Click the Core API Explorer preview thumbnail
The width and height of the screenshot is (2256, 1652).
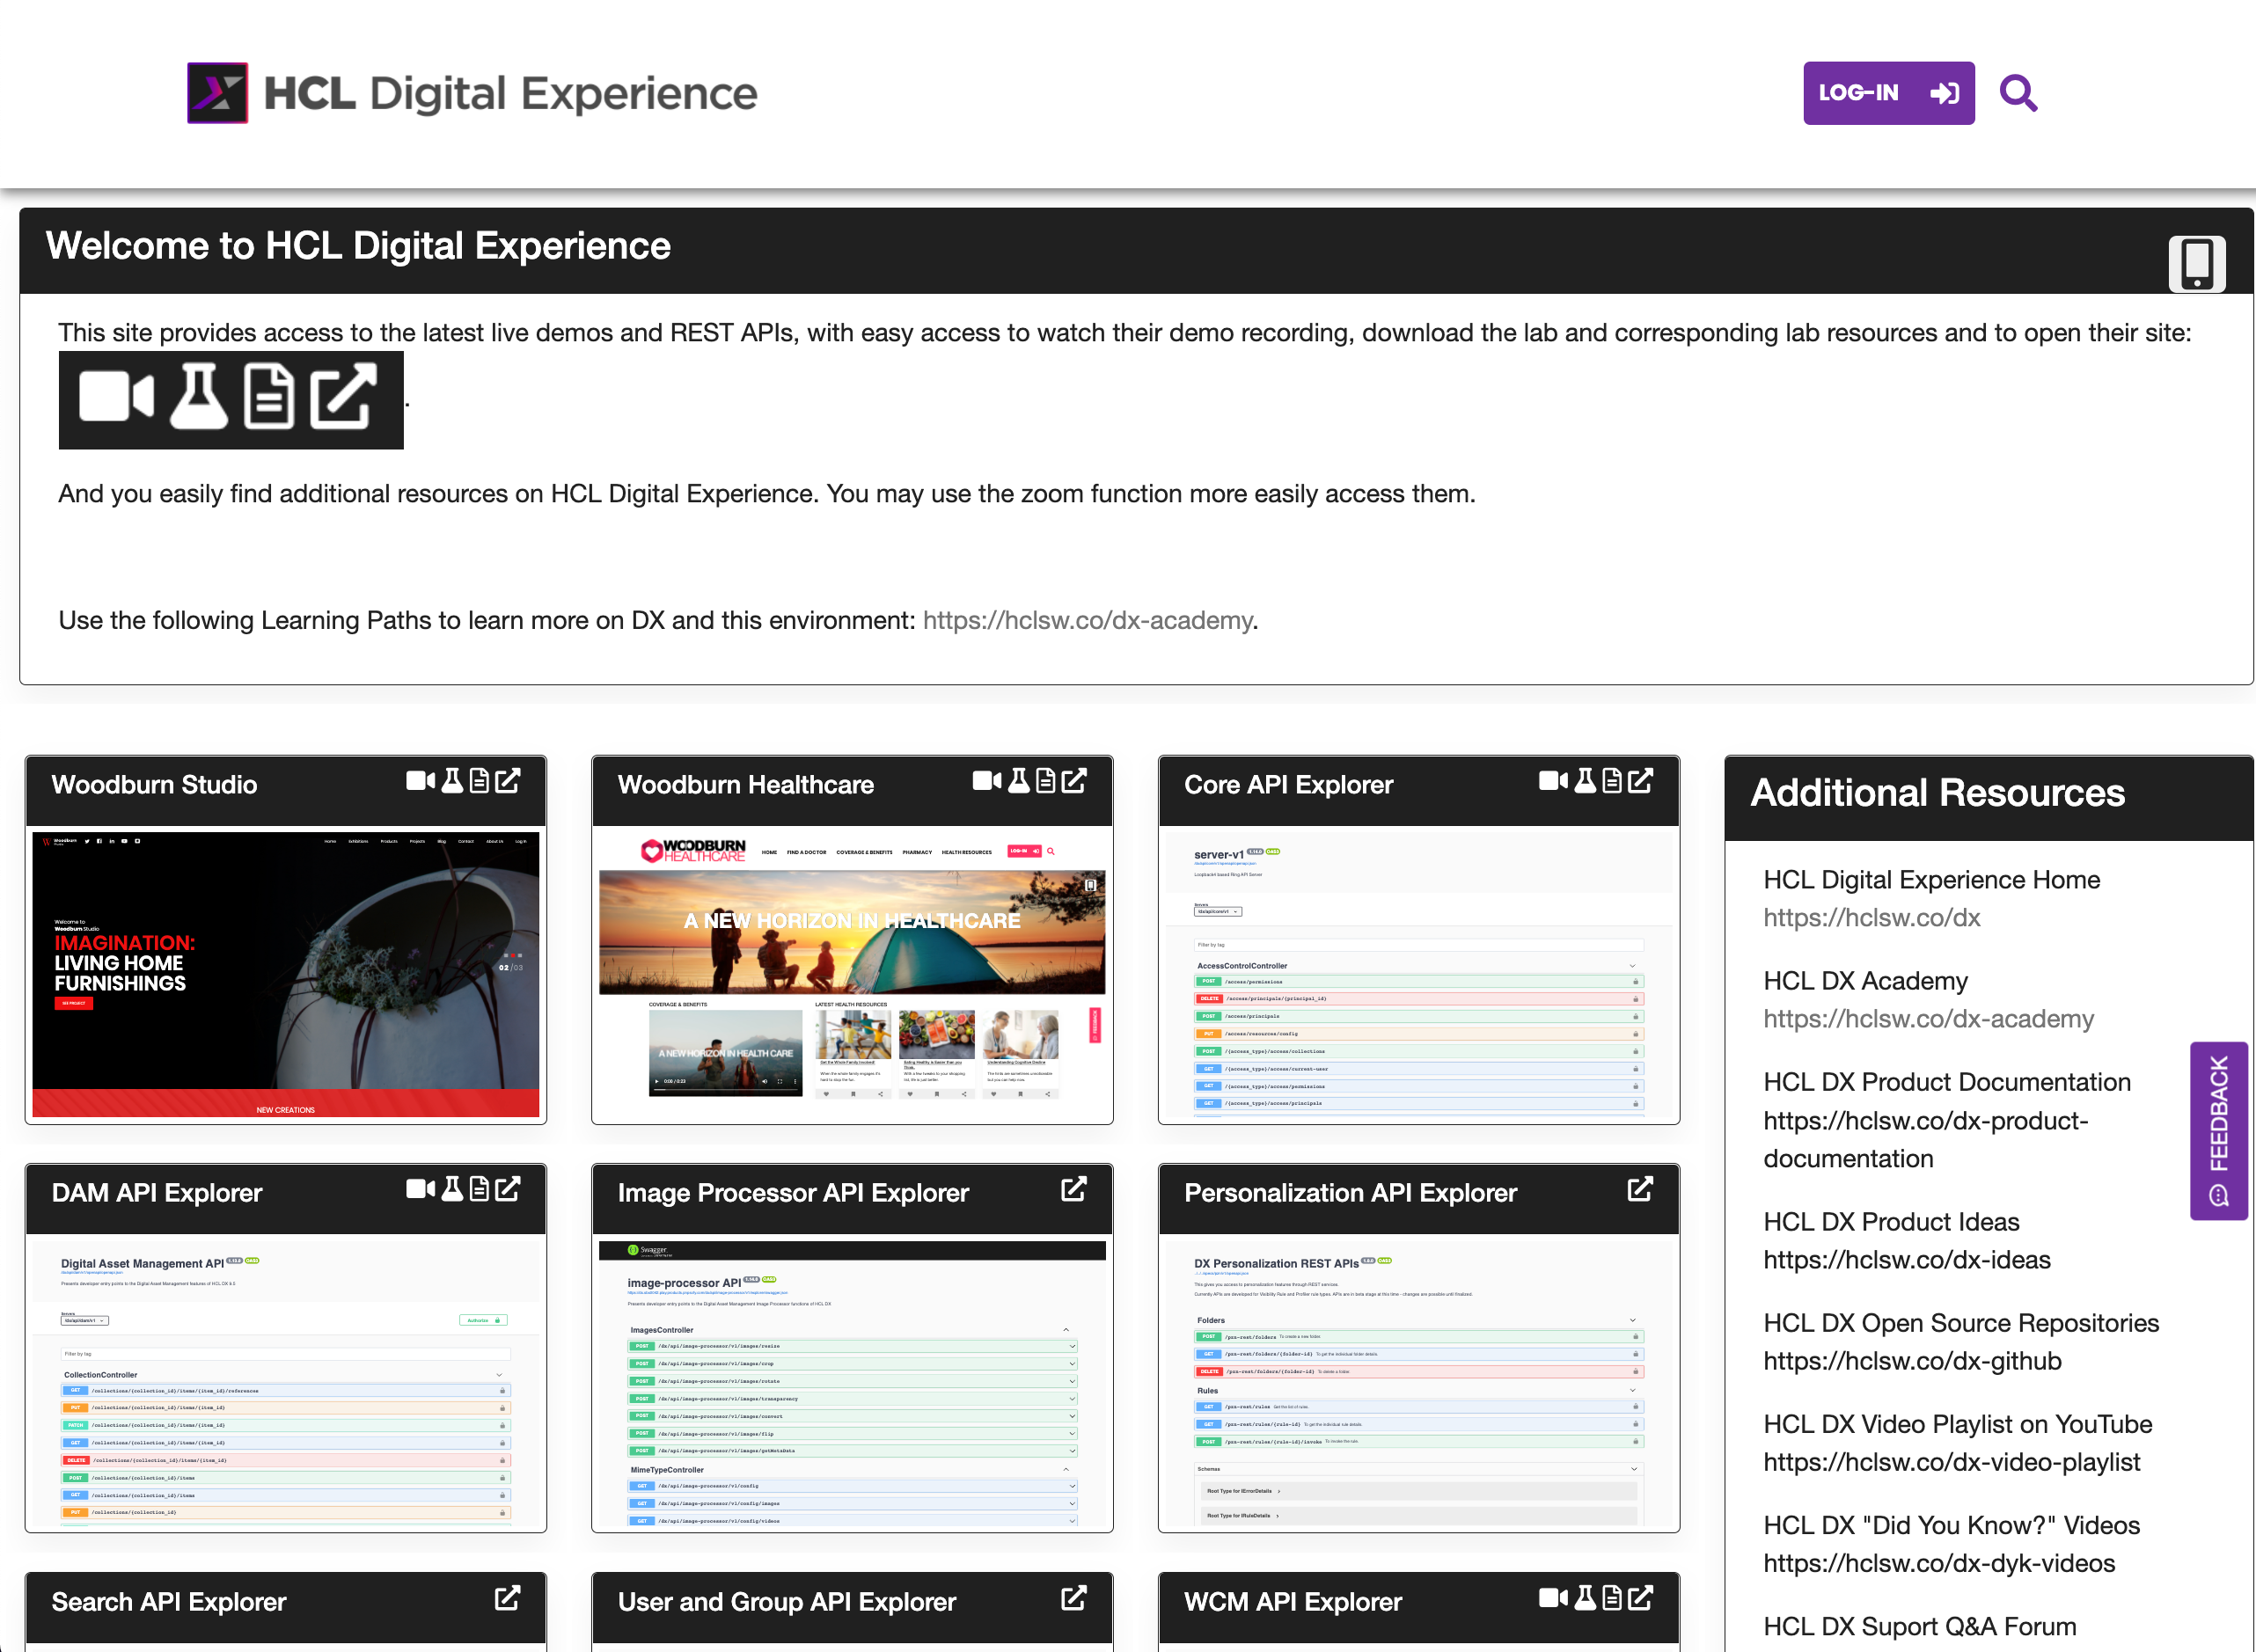[x=1419, y=974]
